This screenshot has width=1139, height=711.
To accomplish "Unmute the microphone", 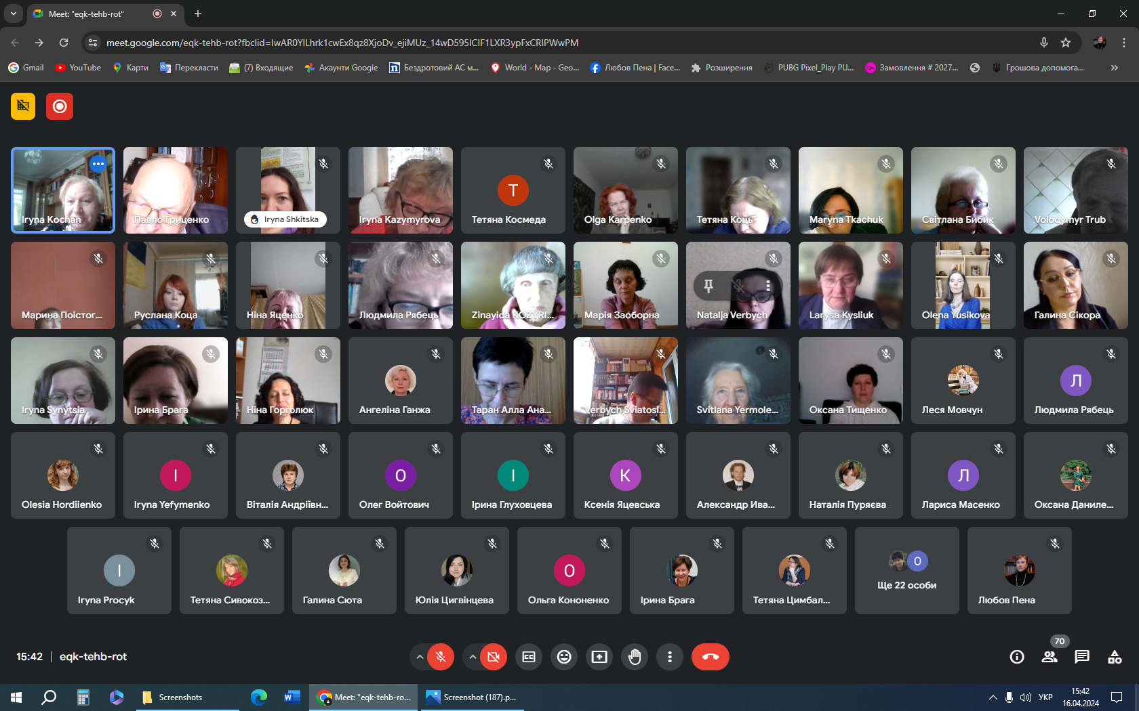I will [x=441, y=657].
